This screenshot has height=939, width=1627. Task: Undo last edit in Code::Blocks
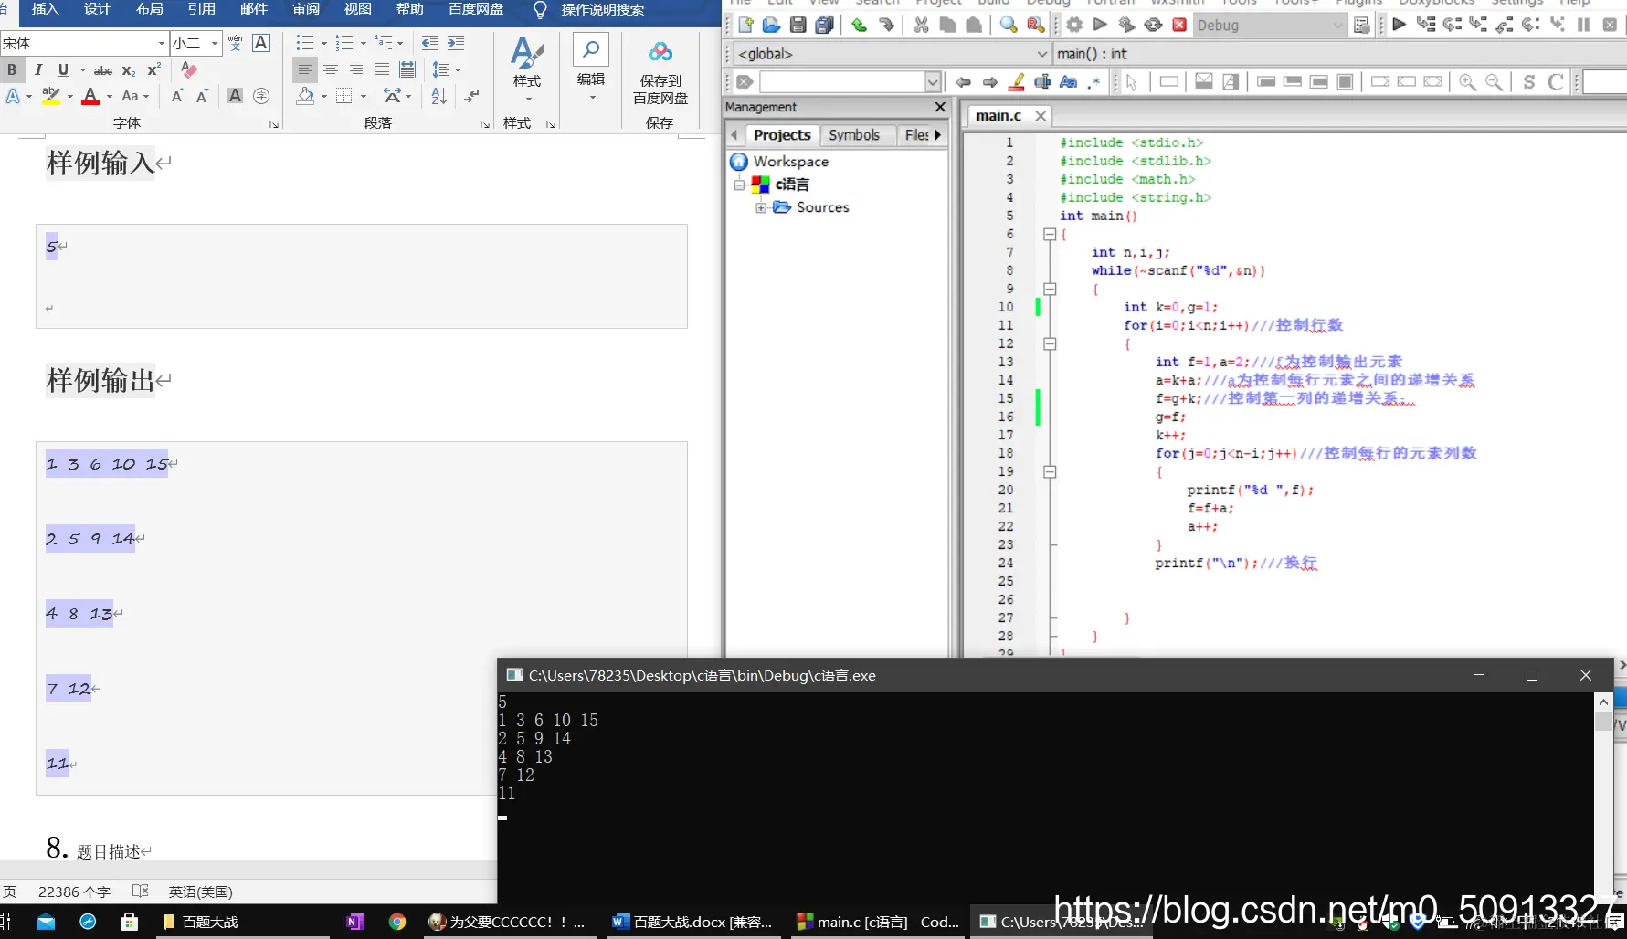pyautogui.click(x=860, y=25)
